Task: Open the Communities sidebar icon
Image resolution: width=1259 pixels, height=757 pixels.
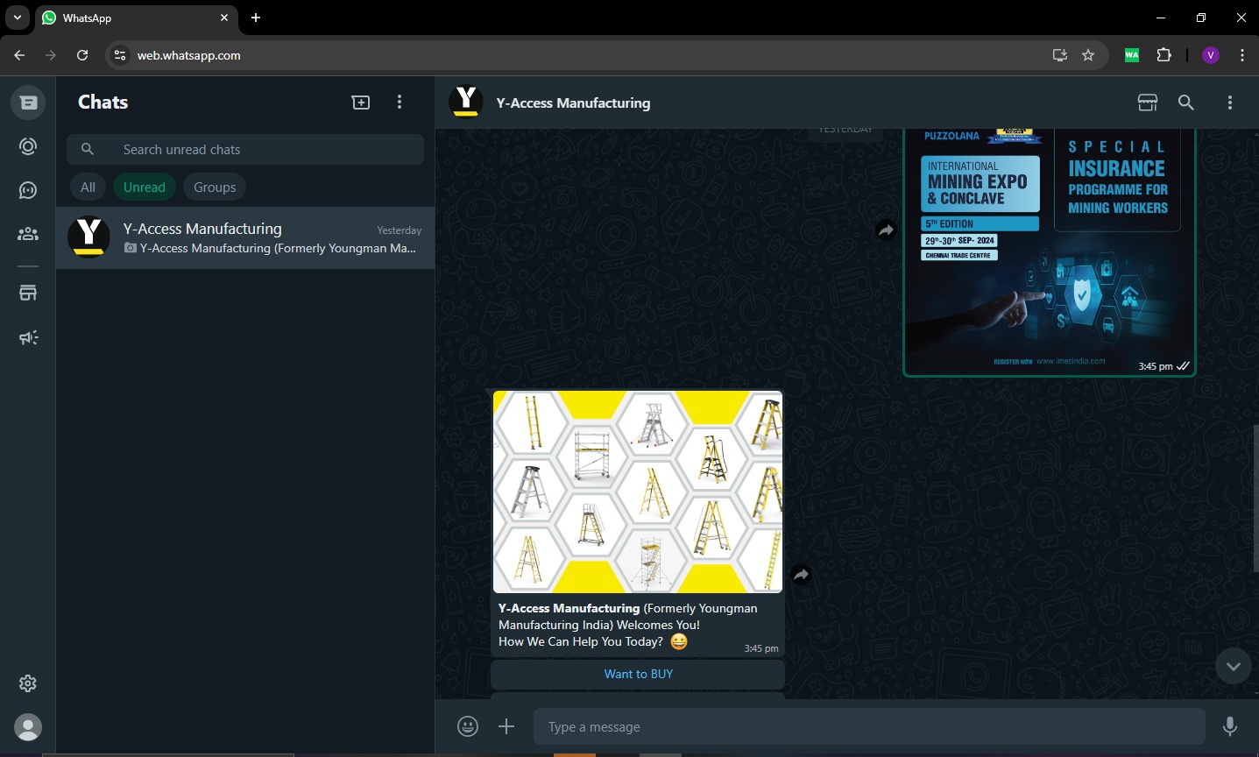Action: pos(28,234)
